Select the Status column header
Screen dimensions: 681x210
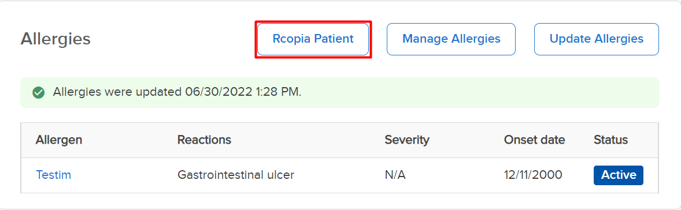pyautogui.click(x=610, y=140)
